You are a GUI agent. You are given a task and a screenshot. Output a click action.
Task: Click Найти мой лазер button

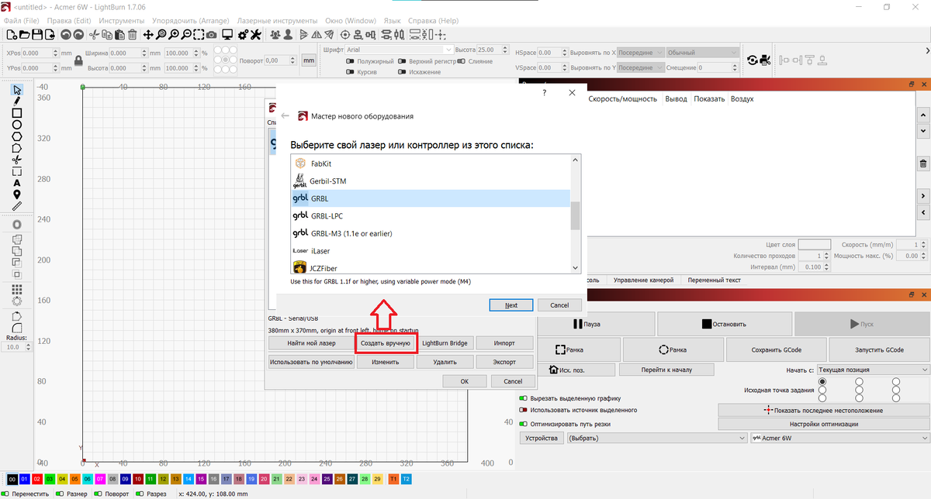311,342
